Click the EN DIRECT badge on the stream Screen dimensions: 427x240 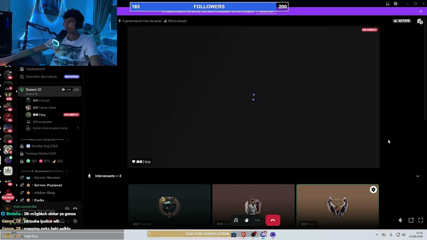pyautogui.click(x=370, y=30)
